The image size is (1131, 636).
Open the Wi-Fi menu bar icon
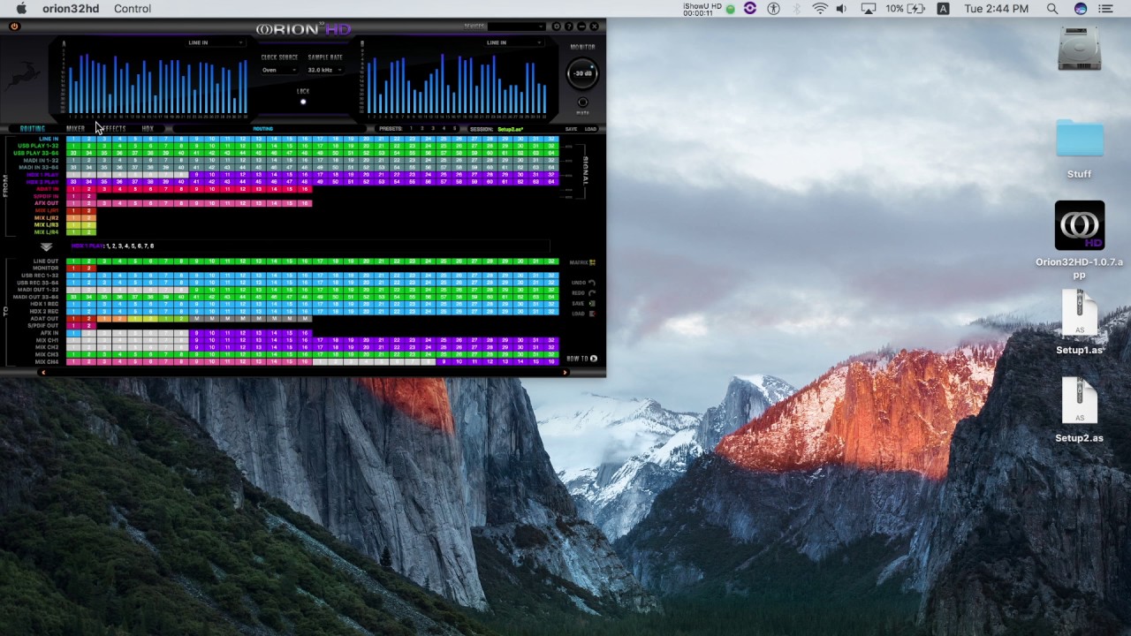(820, 9)
